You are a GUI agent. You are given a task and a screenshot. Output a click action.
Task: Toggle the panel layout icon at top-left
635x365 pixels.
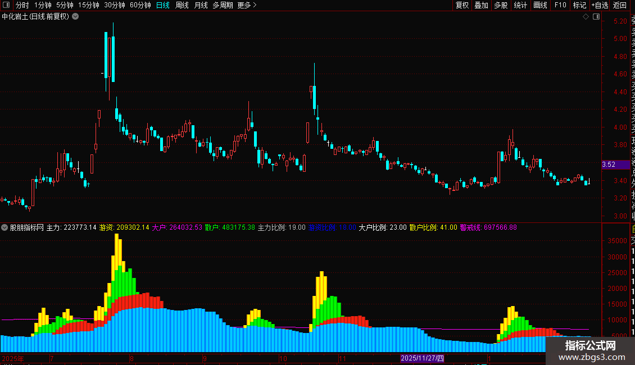click(x=6, y=5)
